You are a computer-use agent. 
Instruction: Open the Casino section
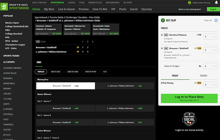point(71,2)
